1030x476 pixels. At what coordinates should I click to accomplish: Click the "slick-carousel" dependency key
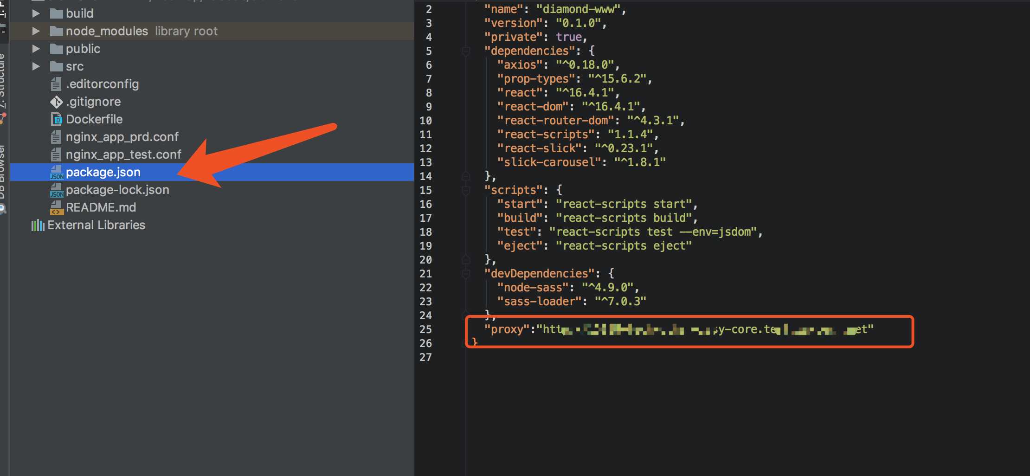549,162
